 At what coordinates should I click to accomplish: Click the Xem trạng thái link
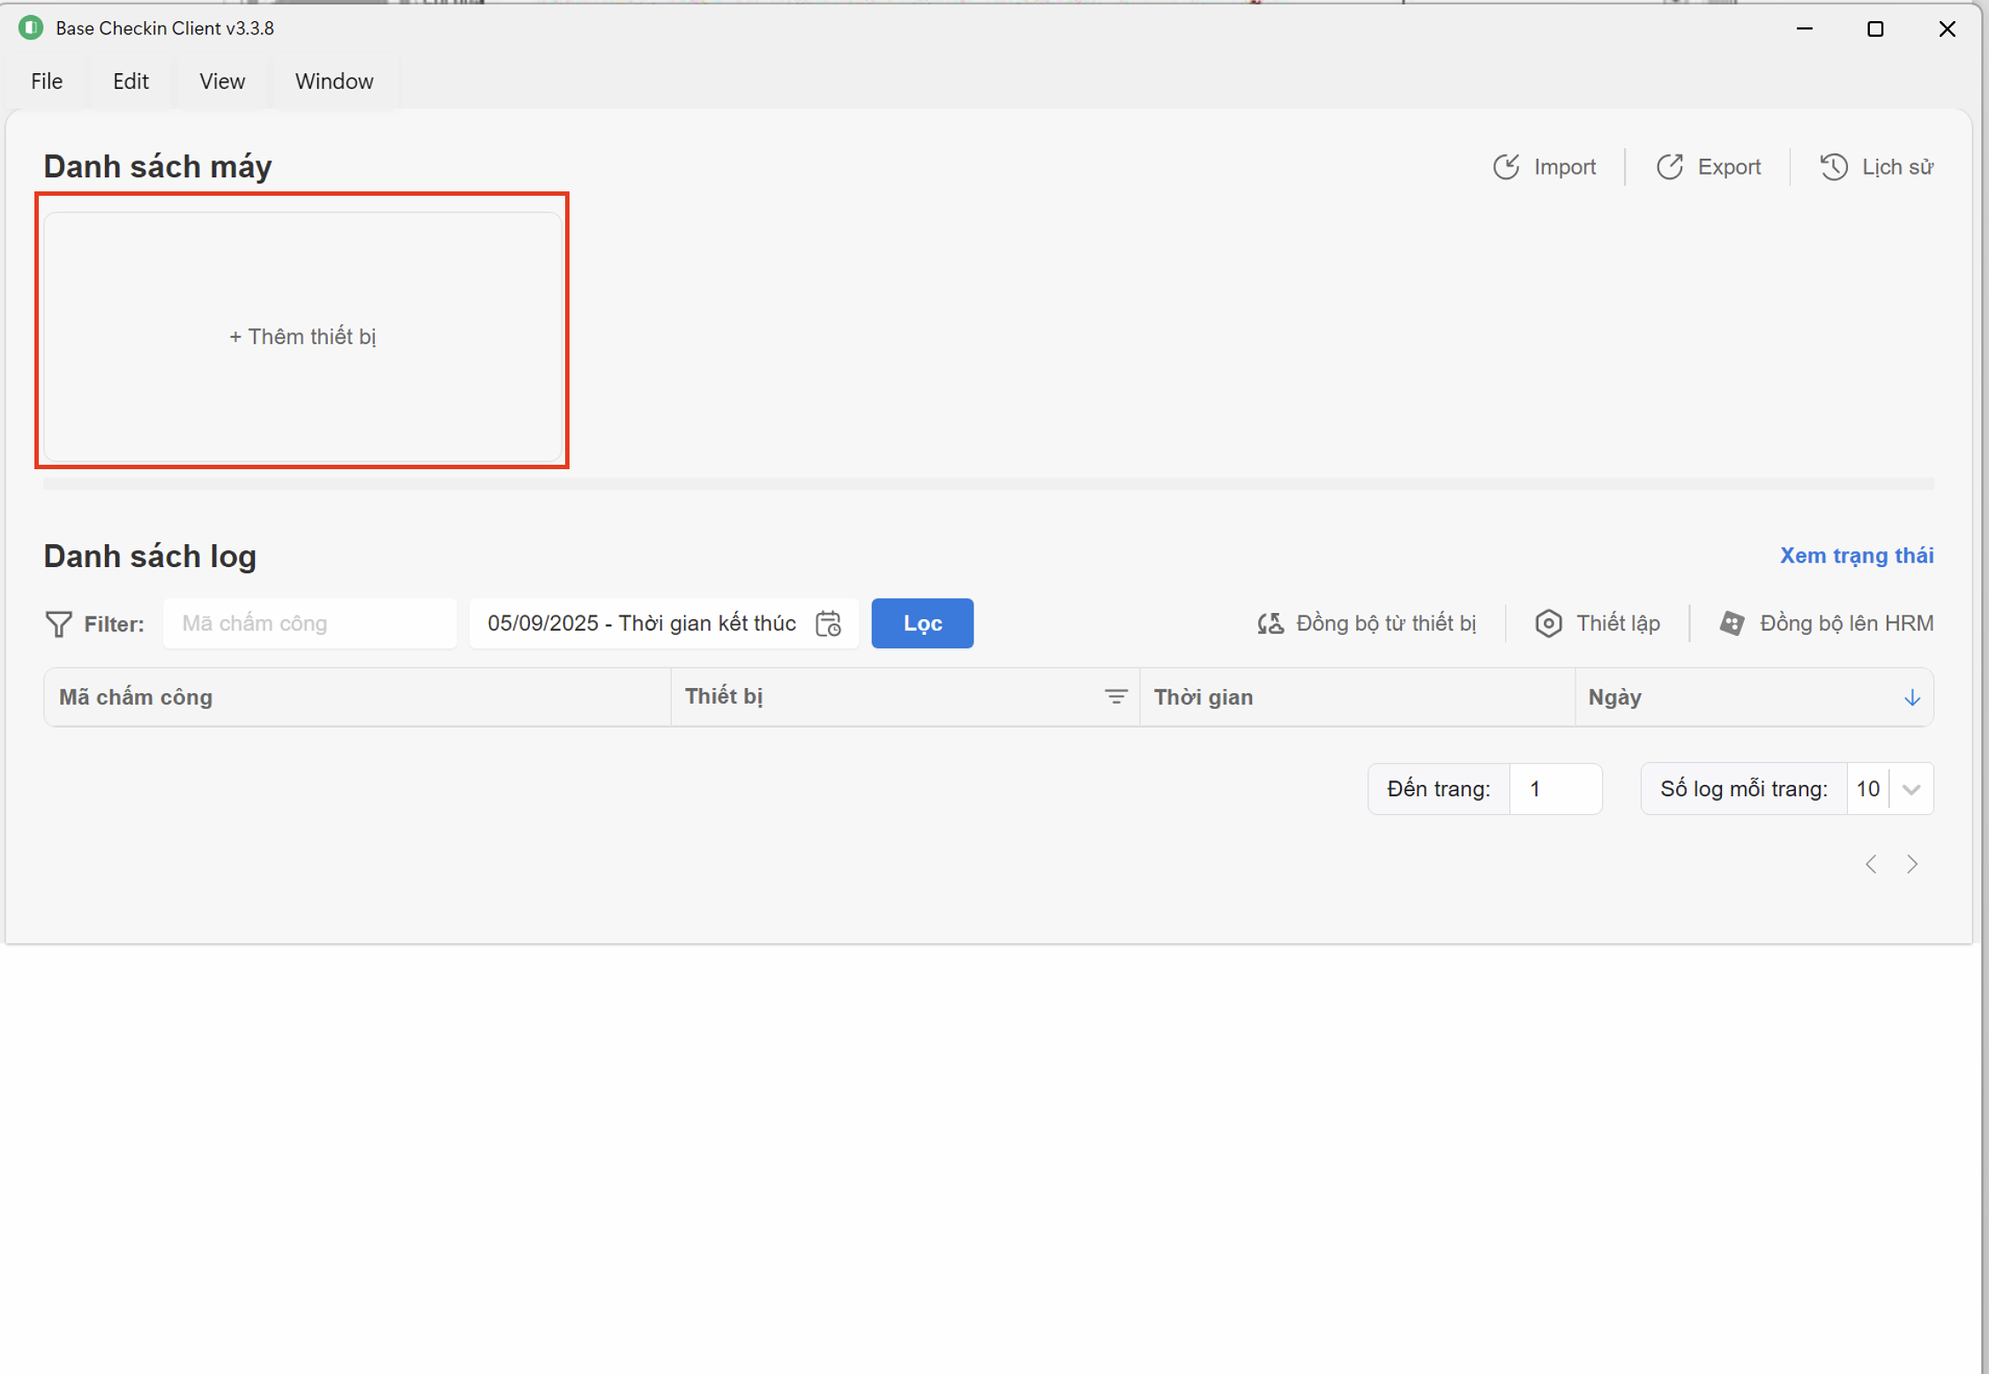[x=1856, y=556]
